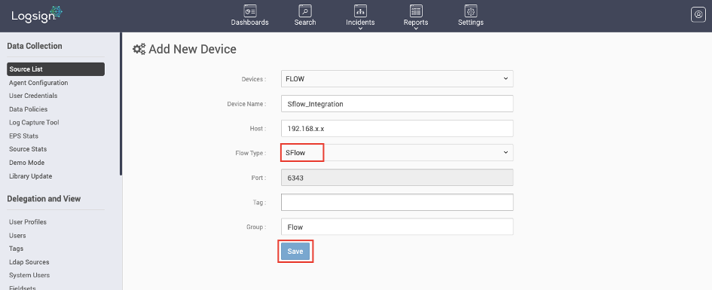Click the Delegation and View heading
712x290 pixels.
44,199
